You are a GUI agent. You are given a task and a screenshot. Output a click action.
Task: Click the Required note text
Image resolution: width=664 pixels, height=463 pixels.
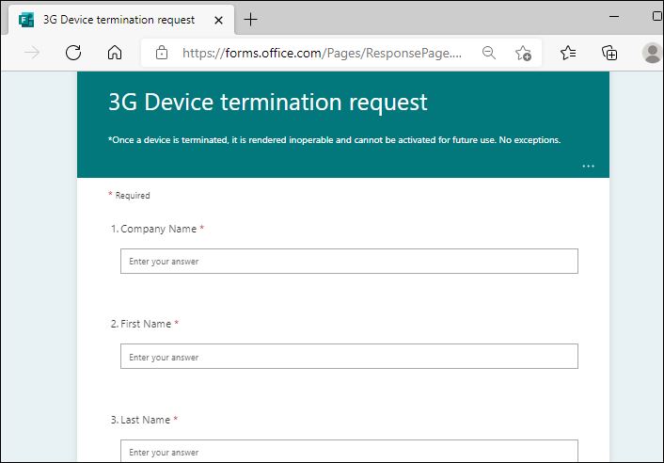(x=129, y=196)
